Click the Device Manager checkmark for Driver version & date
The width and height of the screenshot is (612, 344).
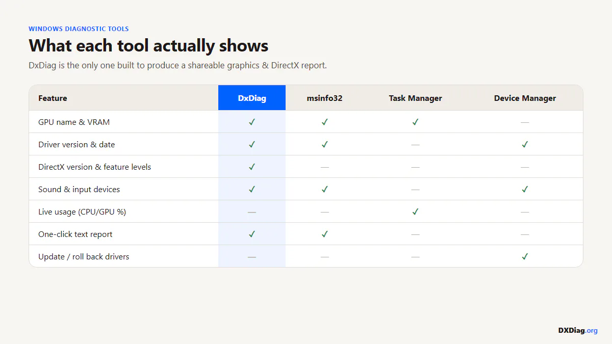(525, 144)
